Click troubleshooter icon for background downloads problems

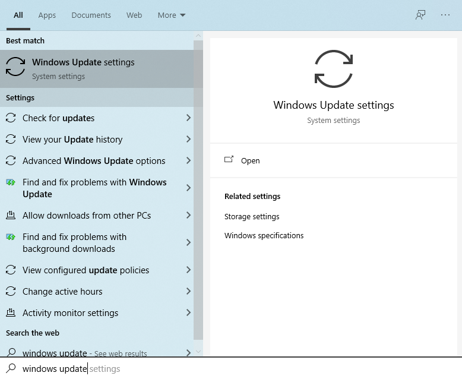[x=11, y=237]
